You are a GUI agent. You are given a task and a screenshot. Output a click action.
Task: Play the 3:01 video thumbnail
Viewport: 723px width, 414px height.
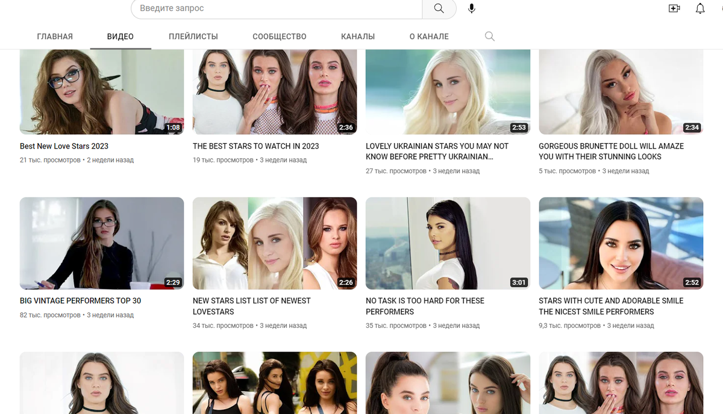coord(448,243)
